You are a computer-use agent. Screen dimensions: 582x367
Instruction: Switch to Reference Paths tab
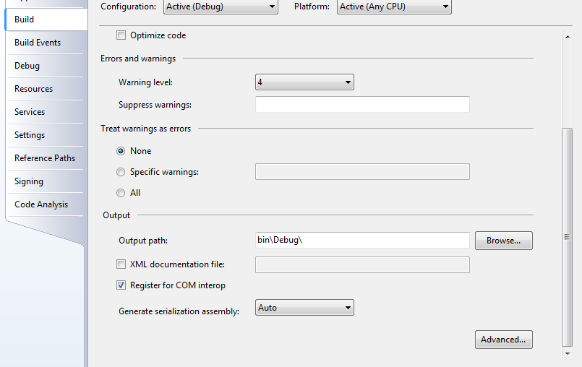pos(47,158)
